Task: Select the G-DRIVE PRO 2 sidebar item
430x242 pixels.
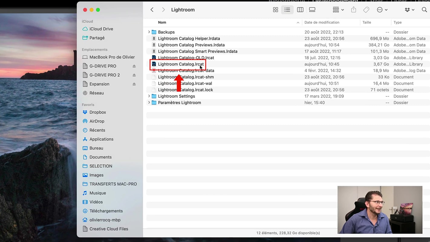Action: pos(105,75)
